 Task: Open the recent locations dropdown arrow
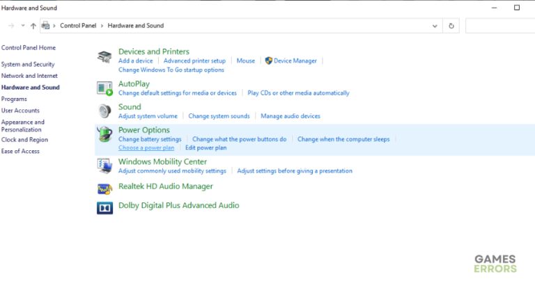[x=23, y=26]
